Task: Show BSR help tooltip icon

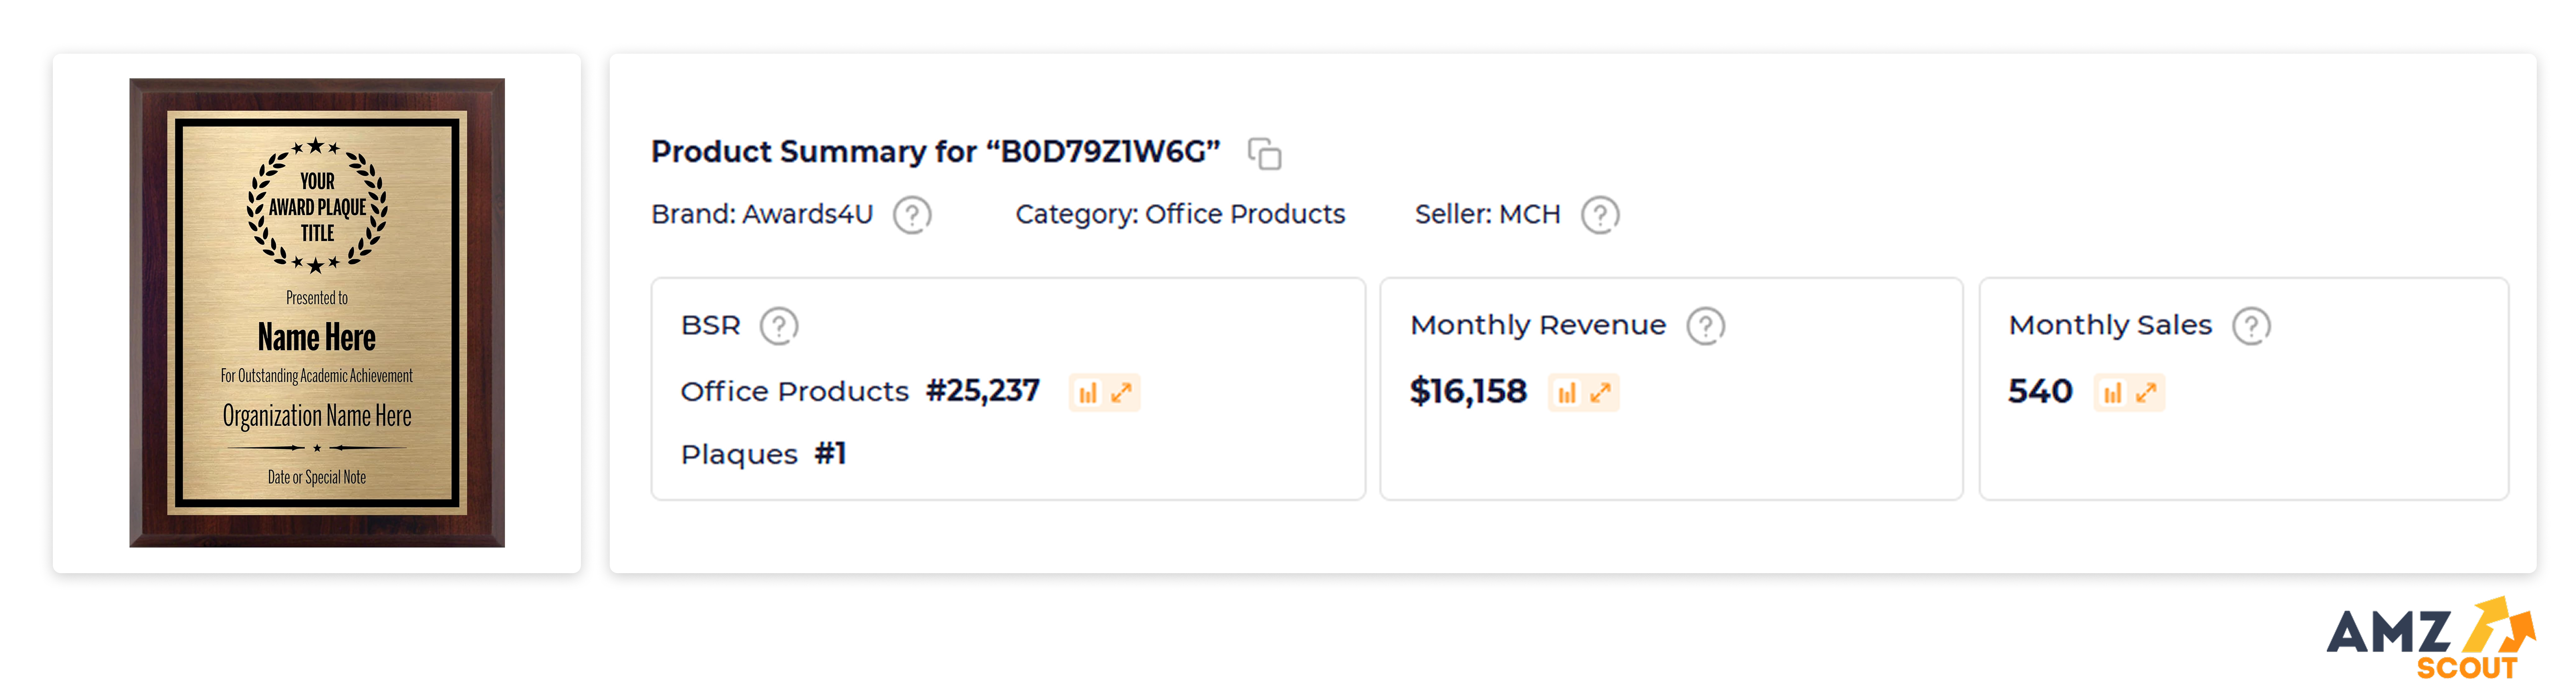Action: 778,326
